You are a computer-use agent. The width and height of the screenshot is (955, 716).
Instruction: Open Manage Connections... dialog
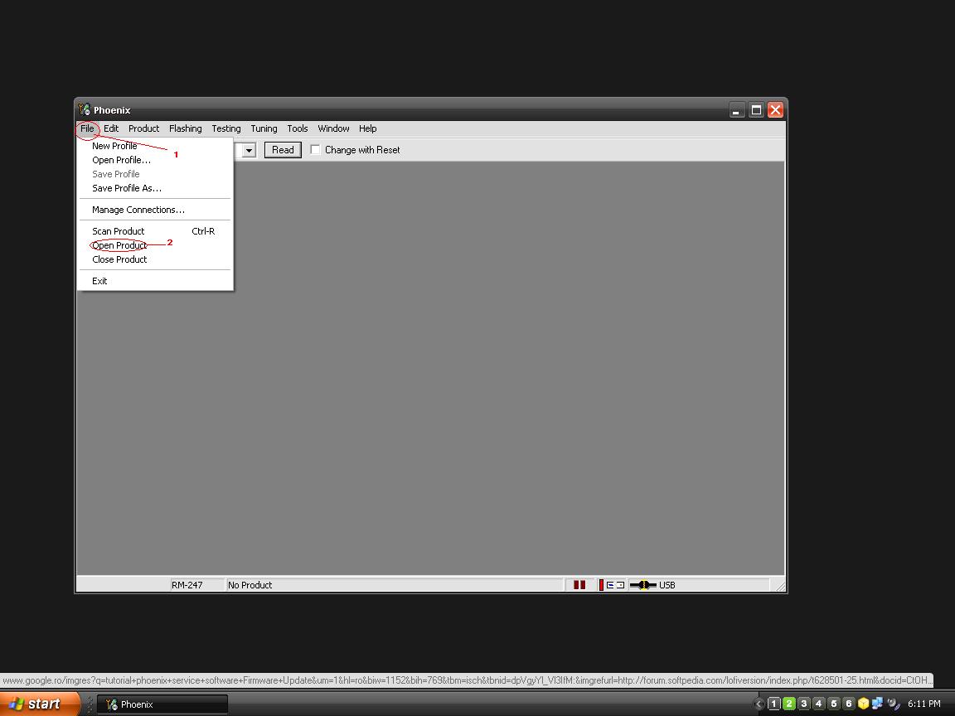tap(155, 210)
